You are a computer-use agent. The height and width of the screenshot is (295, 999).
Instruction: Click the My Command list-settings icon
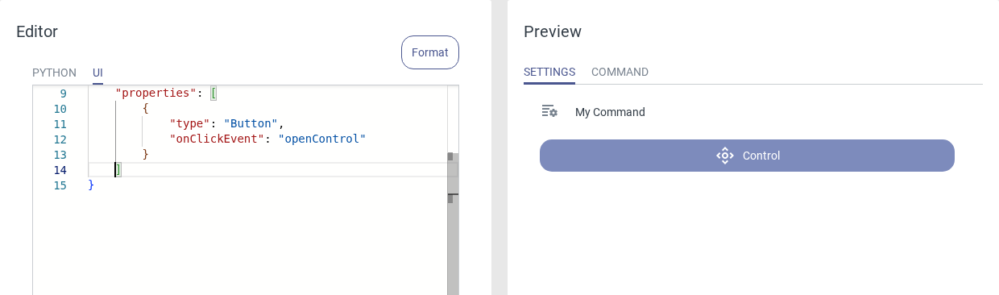coord(549,111)
